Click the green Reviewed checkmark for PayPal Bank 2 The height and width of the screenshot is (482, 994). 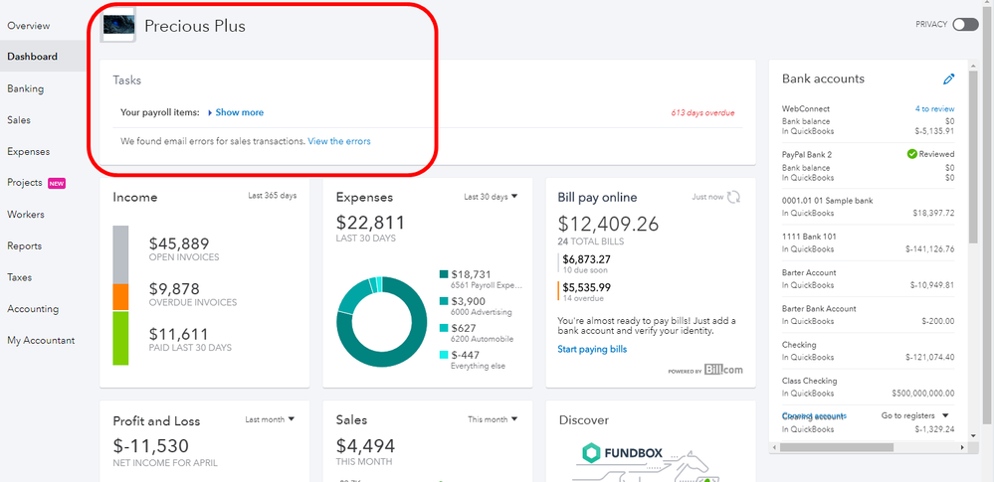(x=911, y=154)
